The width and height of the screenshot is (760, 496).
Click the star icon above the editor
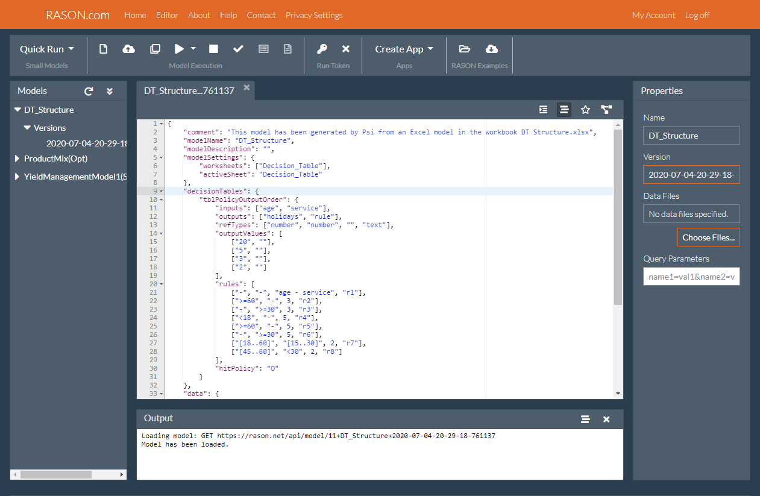coord(585,110)
